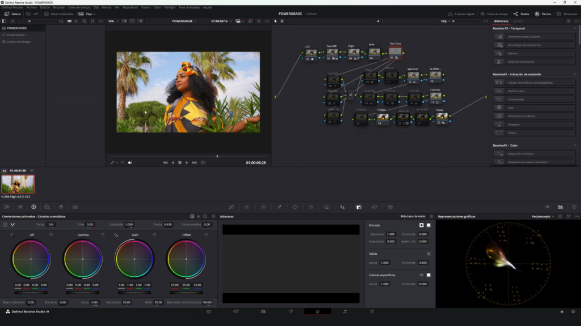The image size is (581, 326).
Task: Select PowerGrade 1 in the gallery list
Action: (17, 35)
